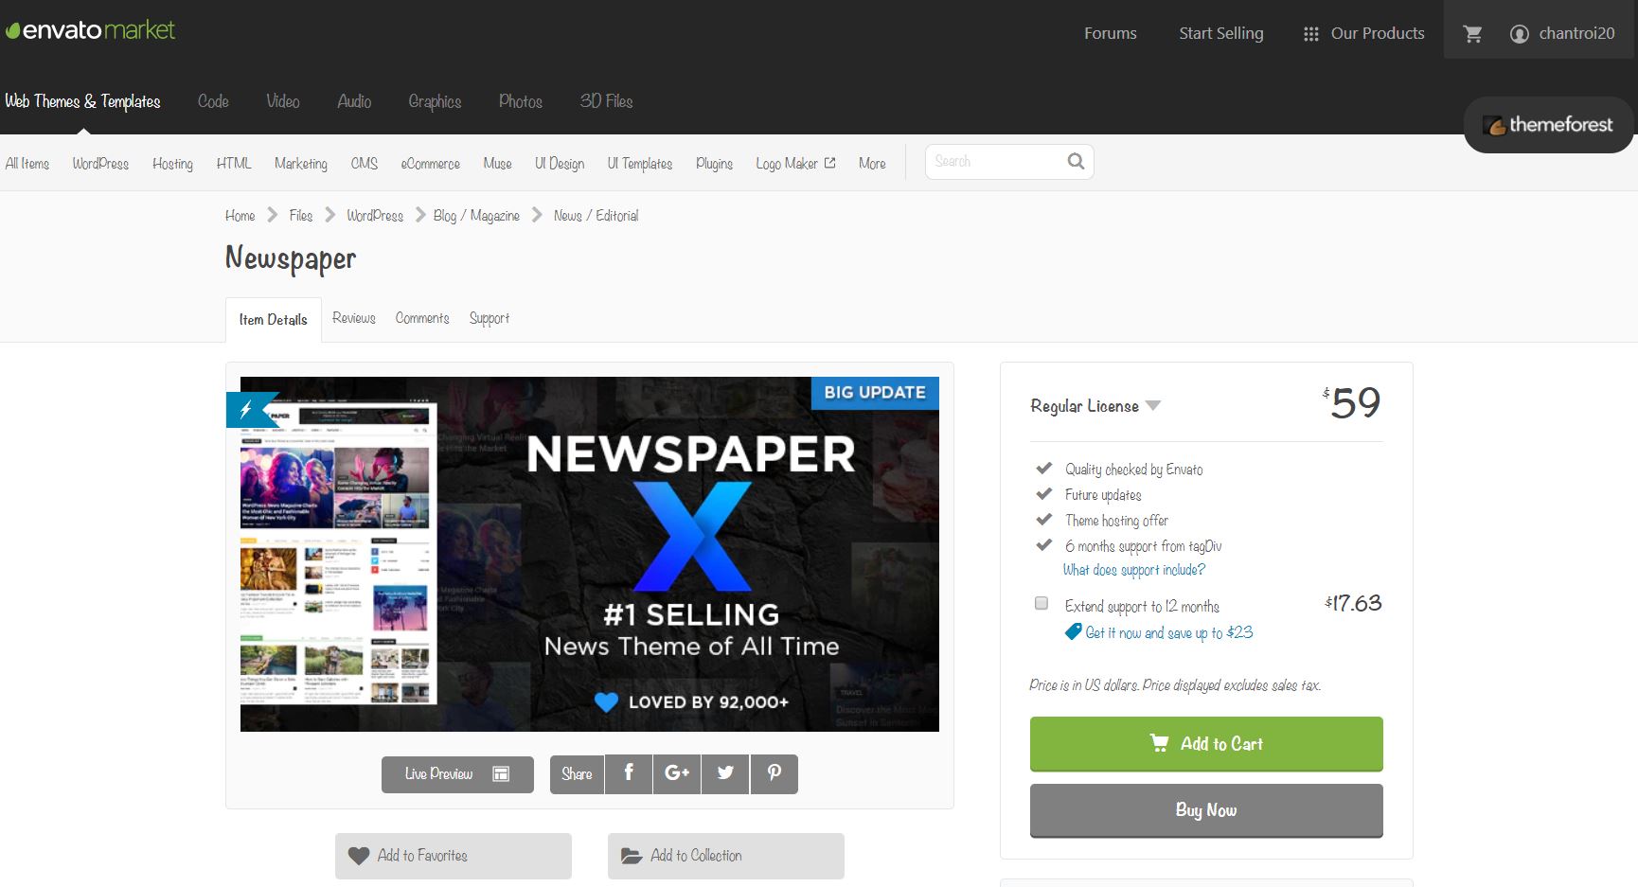Share on Facebook icon
Viewport: 1638px width, 887px height.
pyautogui.click(x=629, y=773)
